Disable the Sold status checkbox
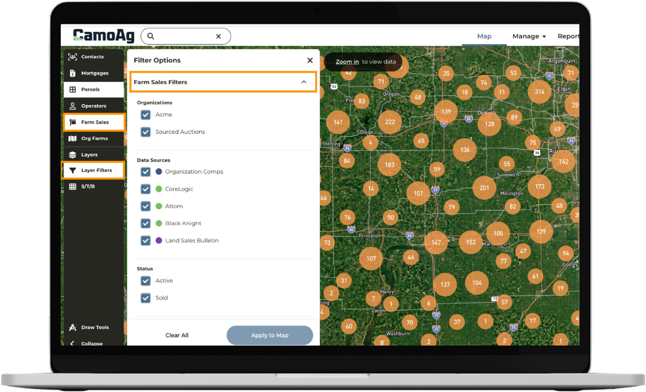Image resolution: width=646 pixels, height=392 pixels. 146,298
